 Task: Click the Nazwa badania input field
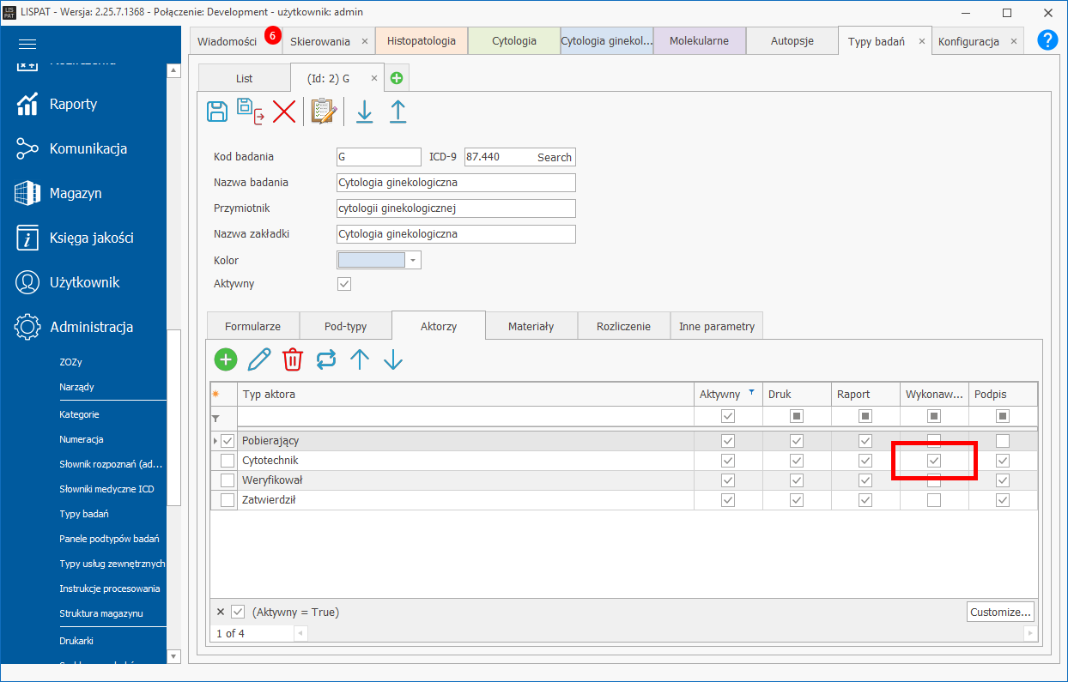click(456, 183)
